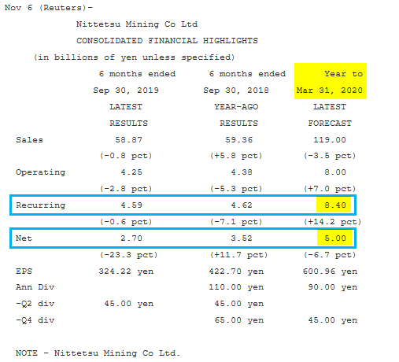Click Operating year-ago value 4.38

tap(242, 172)
